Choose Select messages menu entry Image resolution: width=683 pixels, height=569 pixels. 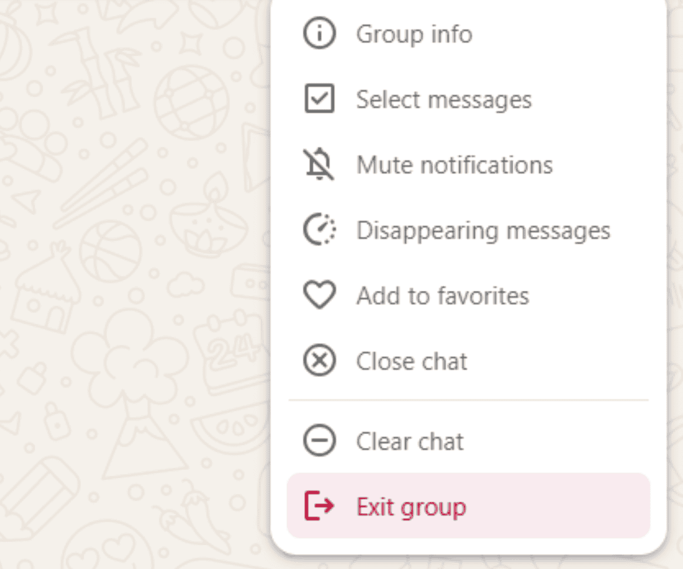tap(444, 100)
